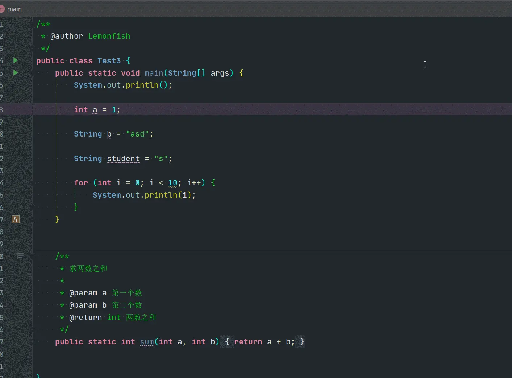Viewport: 512px width, 378px height.
Task: Collapse fold marker at for loop closing brace
Action: tap(33, 207)
